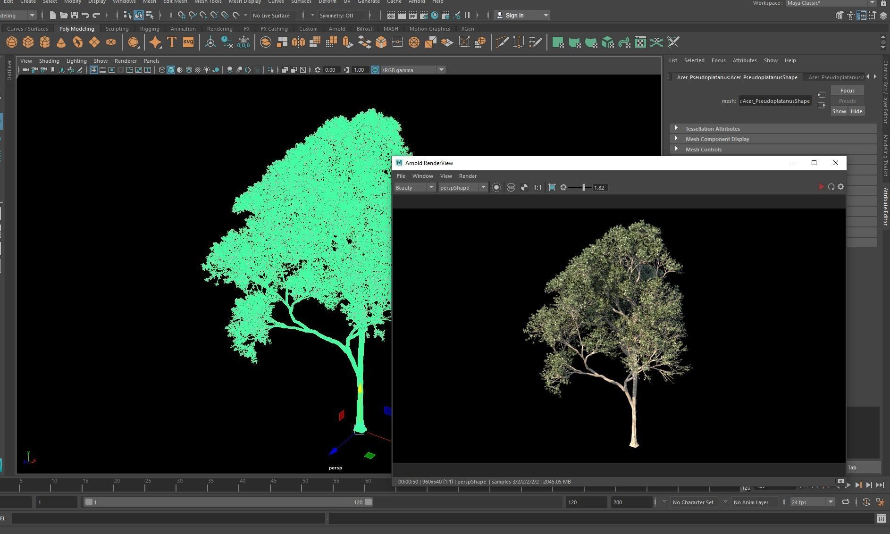This screenshot has height=534, width=890.
Task: Toggle crop region icon in Arnold RenderView
Action: pyautogui.click(x=552, y=188)
